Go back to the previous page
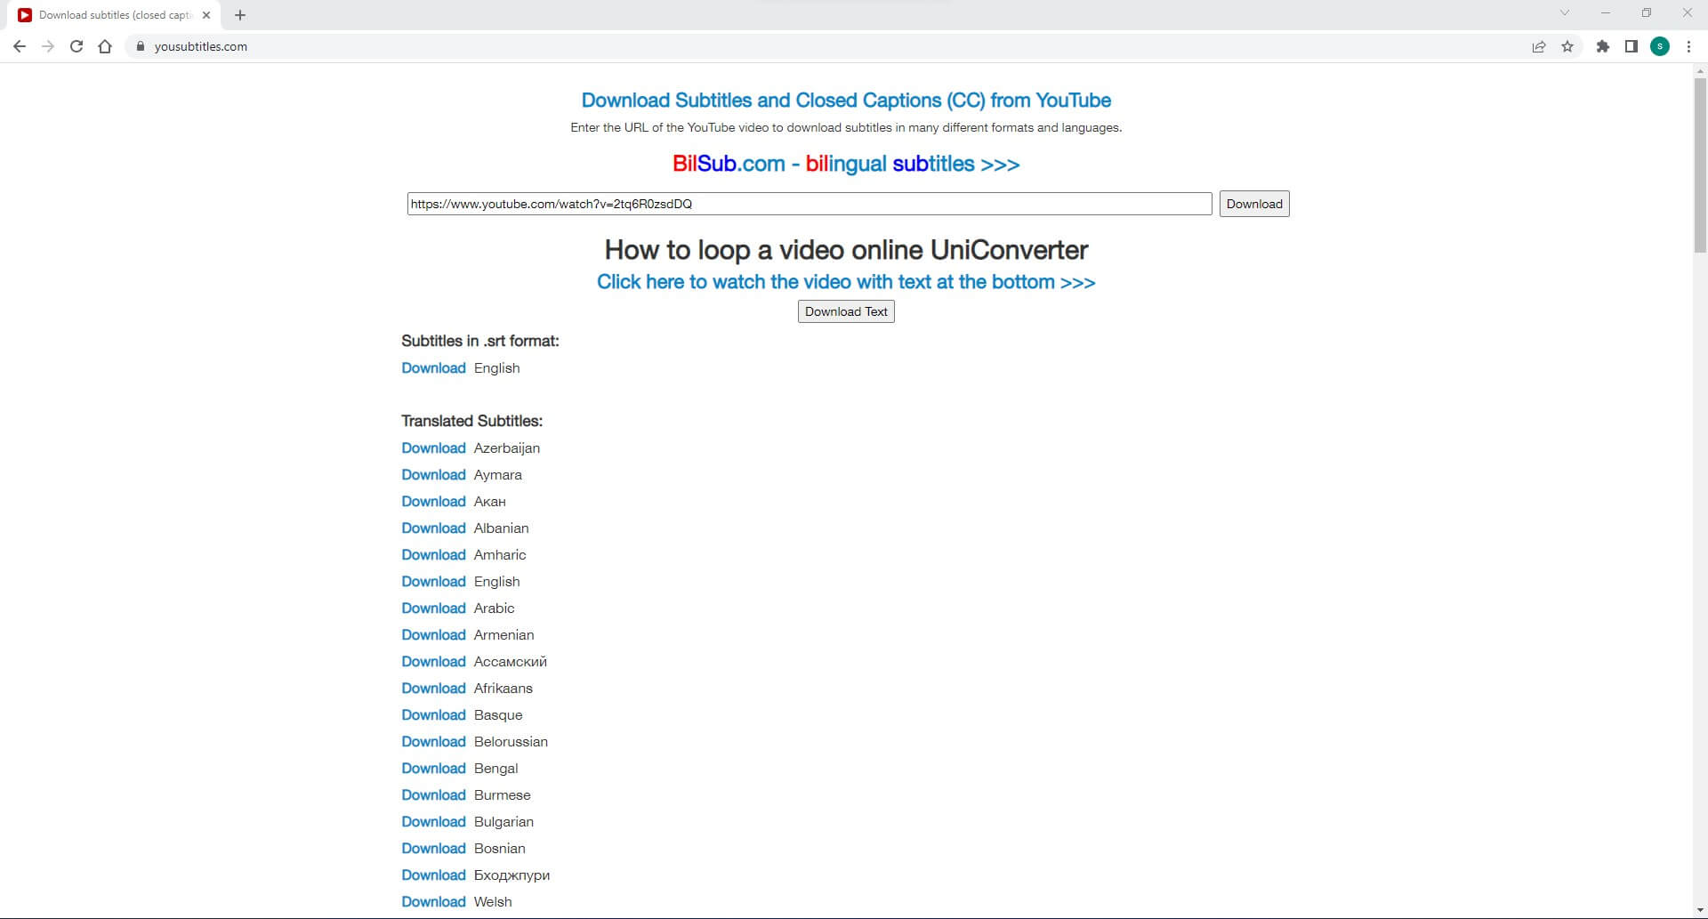 20,46
